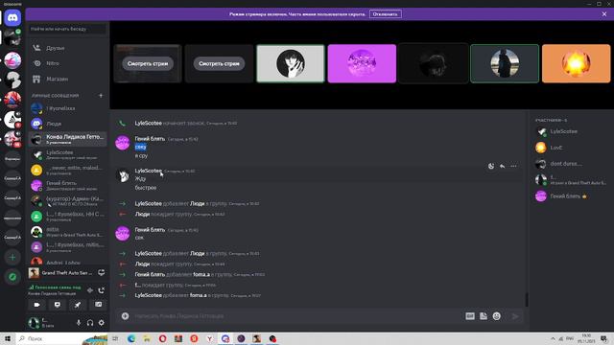Open Discord home direct messages button
Viewport: 614px width, 345px height.
tap(12, 18)
